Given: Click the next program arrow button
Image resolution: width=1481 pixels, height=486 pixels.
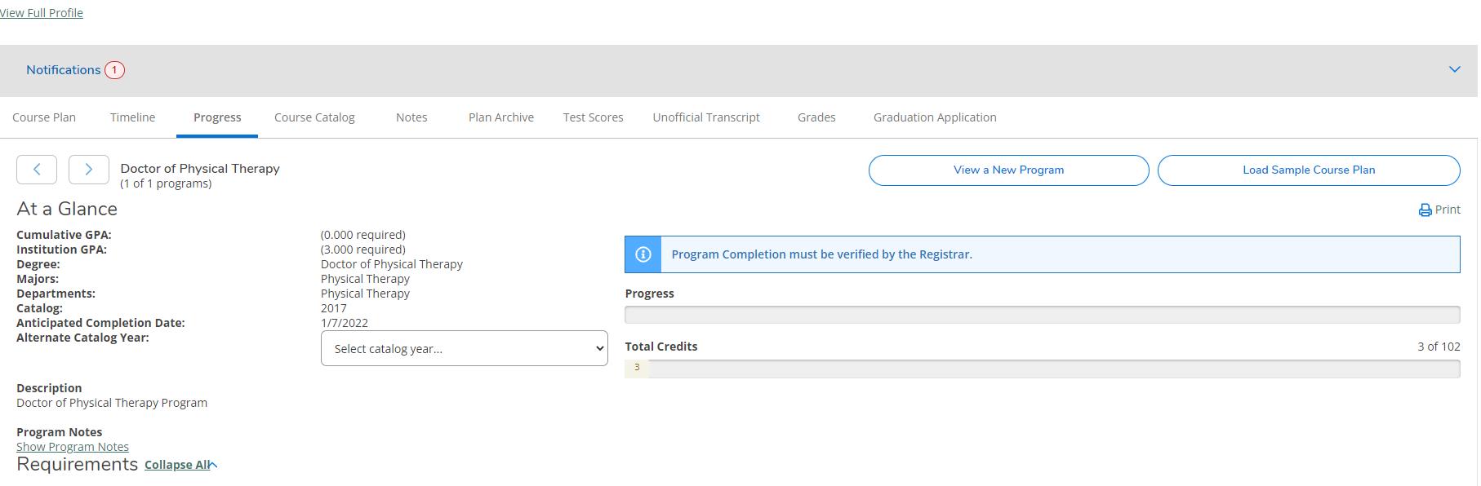Looking at the screenshot, I should [88, 170].
